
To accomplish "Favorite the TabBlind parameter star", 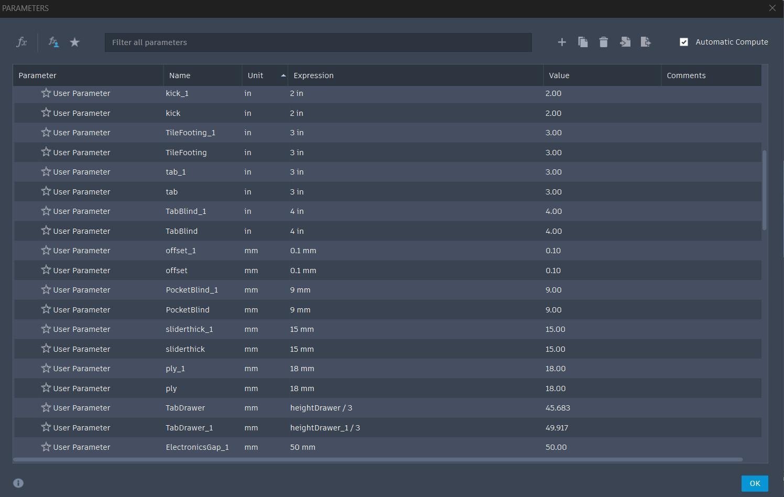I will tap(46, 231).
